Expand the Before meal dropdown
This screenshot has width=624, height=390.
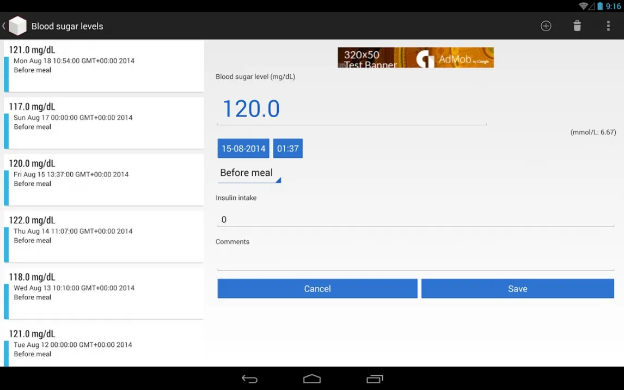pyautogui.click(x=249, y=173)
